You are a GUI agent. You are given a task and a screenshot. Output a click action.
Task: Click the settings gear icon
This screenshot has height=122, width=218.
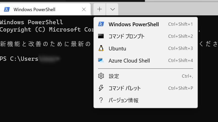101,76
